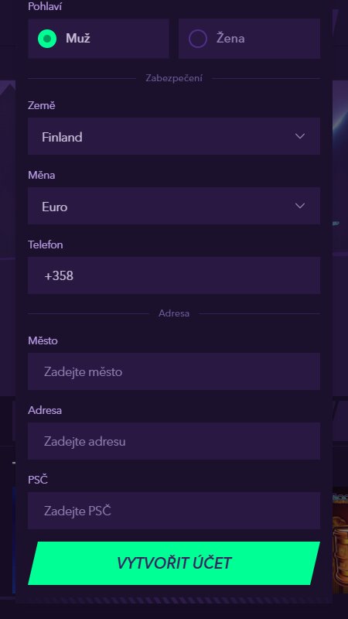Click the Měna label above Euro
Screen dimensions: 348x619
click(42, 176)
